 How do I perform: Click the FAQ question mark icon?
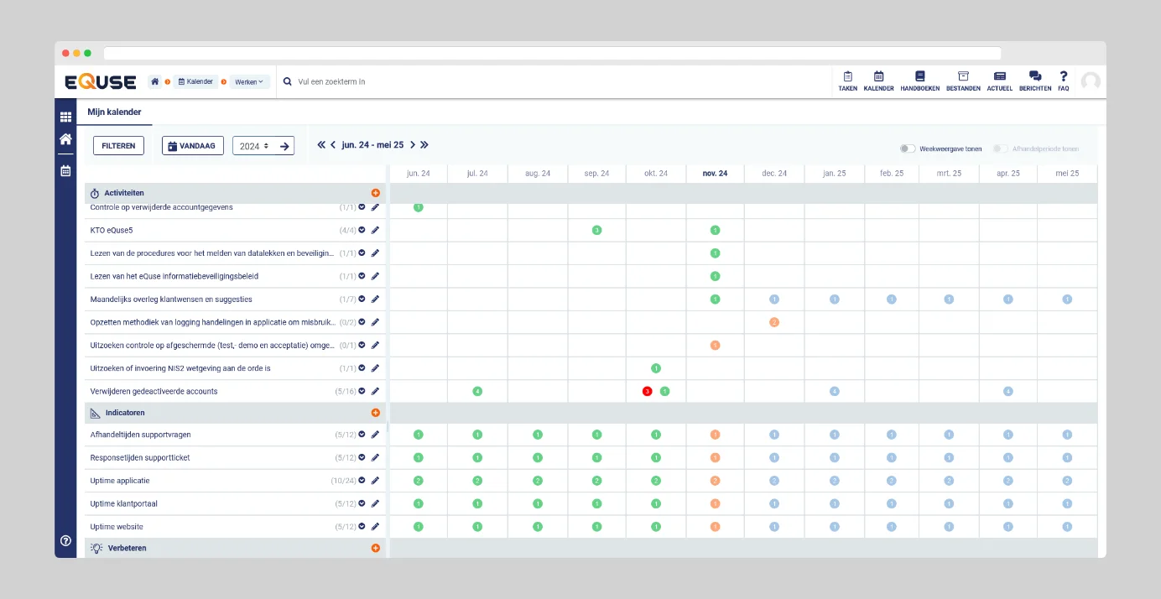pos(1063,77)
